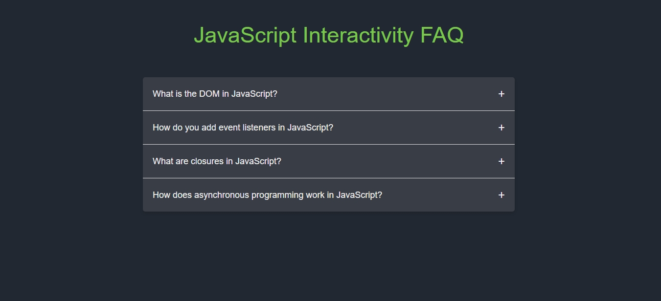Click empty space in the DOM question row
661x301 pixels.
(387, 94)
